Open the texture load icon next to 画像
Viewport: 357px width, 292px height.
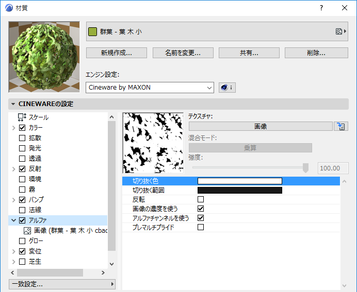[341, 126]
